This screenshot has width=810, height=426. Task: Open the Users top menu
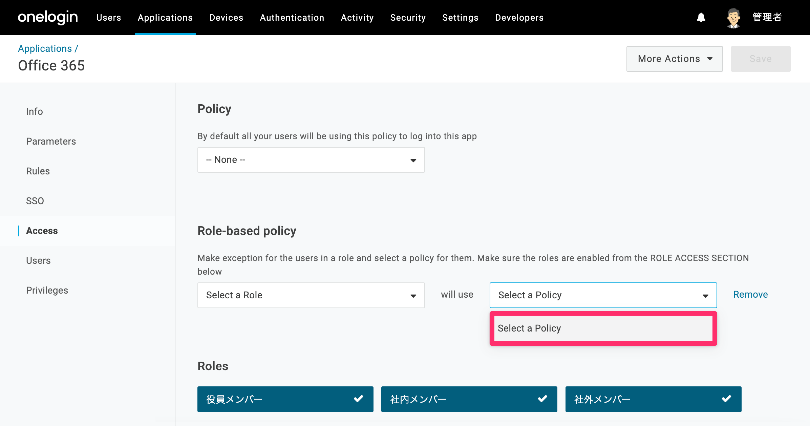(x=109, y=18)
